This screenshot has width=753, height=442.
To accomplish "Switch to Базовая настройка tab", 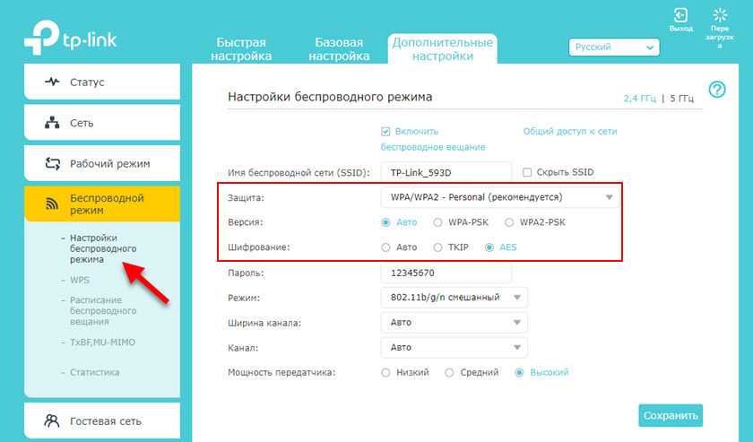I will 339,49.
